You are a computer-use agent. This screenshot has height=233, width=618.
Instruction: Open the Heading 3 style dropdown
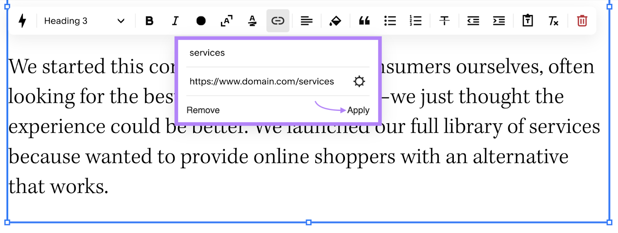pos(84,21)
